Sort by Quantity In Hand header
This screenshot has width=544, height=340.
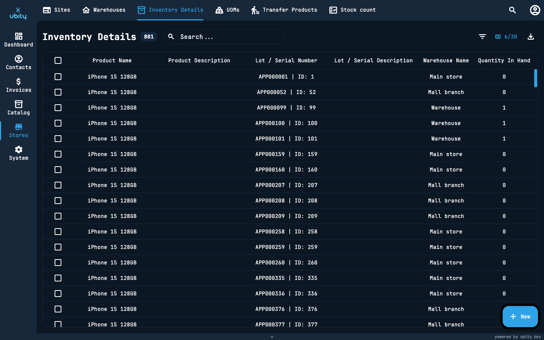coord(504,60)
